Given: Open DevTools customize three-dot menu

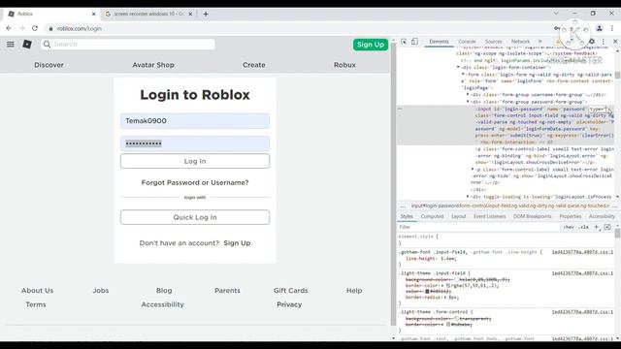Looking at the screenshot, I should 604,42.
